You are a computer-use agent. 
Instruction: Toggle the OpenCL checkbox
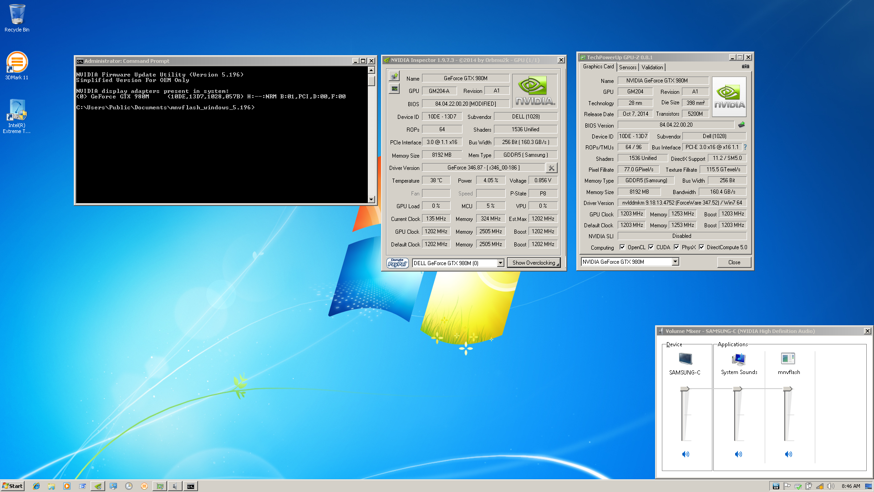pos(622,247)
